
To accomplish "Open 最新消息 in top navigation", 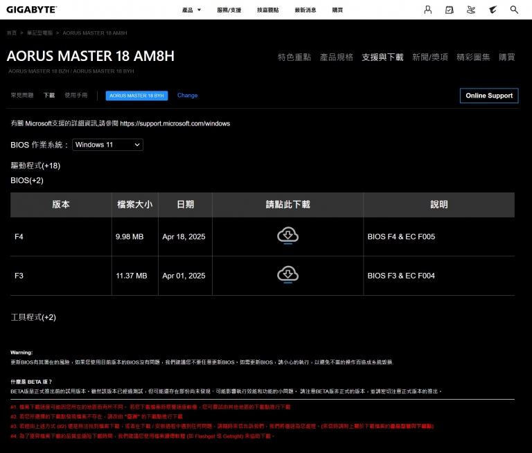I will pyautogui.click(x=305, y=10).
